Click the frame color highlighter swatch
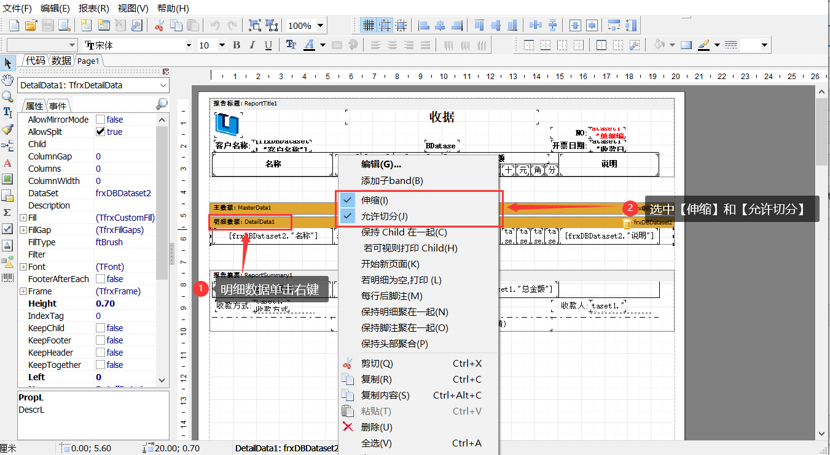This screenshot has height=455, width=830. (x=703, y=45)
